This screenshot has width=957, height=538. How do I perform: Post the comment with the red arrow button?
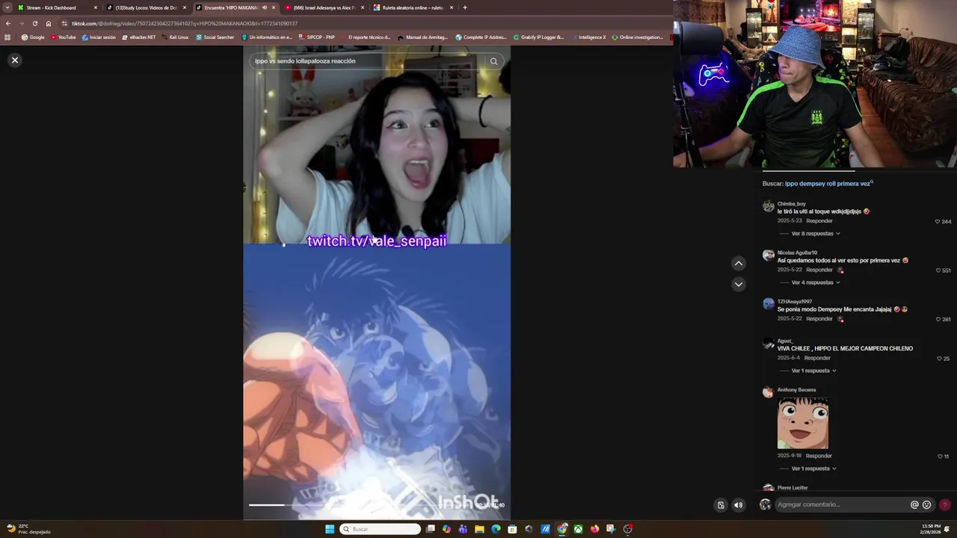[x=944, y=504]
